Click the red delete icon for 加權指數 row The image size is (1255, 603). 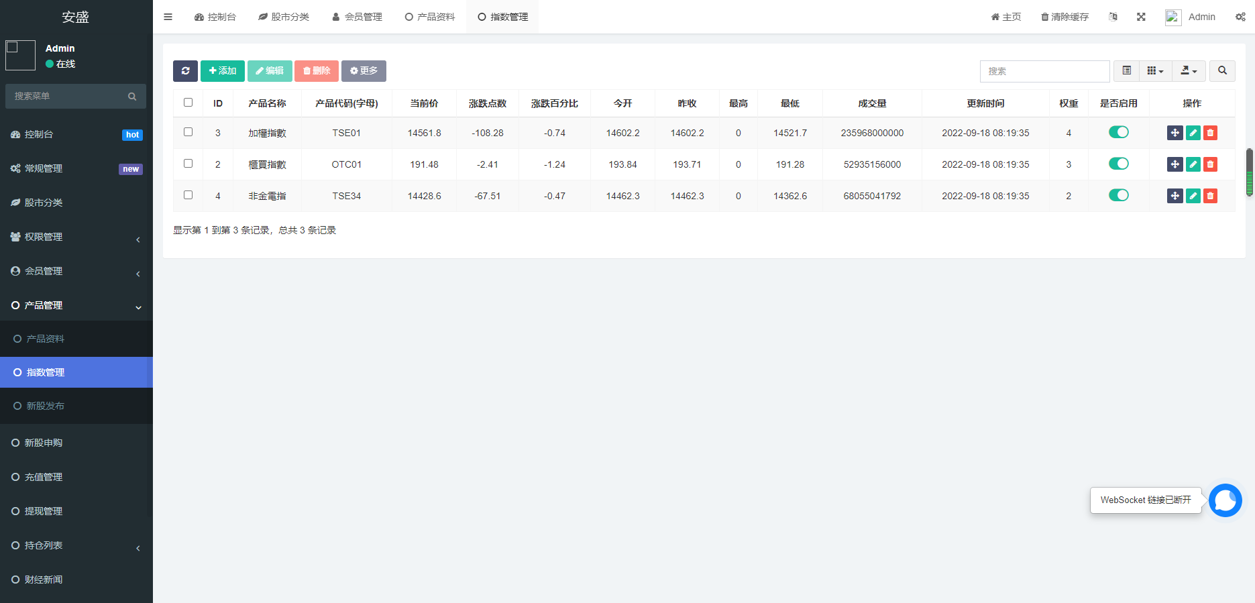click(1210, 133)
